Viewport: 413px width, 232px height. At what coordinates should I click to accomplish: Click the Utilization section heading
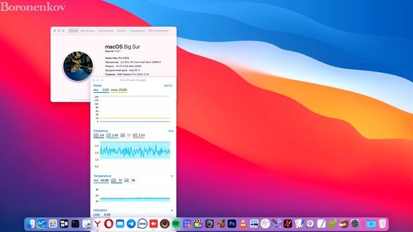coord(100,210)
